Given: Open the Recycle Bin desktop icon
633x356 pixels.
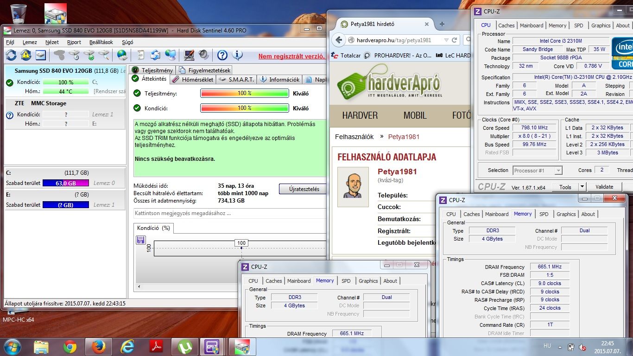Looking at the screenshot, I should pos(18,13).
